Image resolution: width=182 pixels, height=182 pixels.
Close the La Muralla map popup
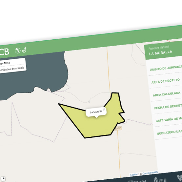[104, 109]
